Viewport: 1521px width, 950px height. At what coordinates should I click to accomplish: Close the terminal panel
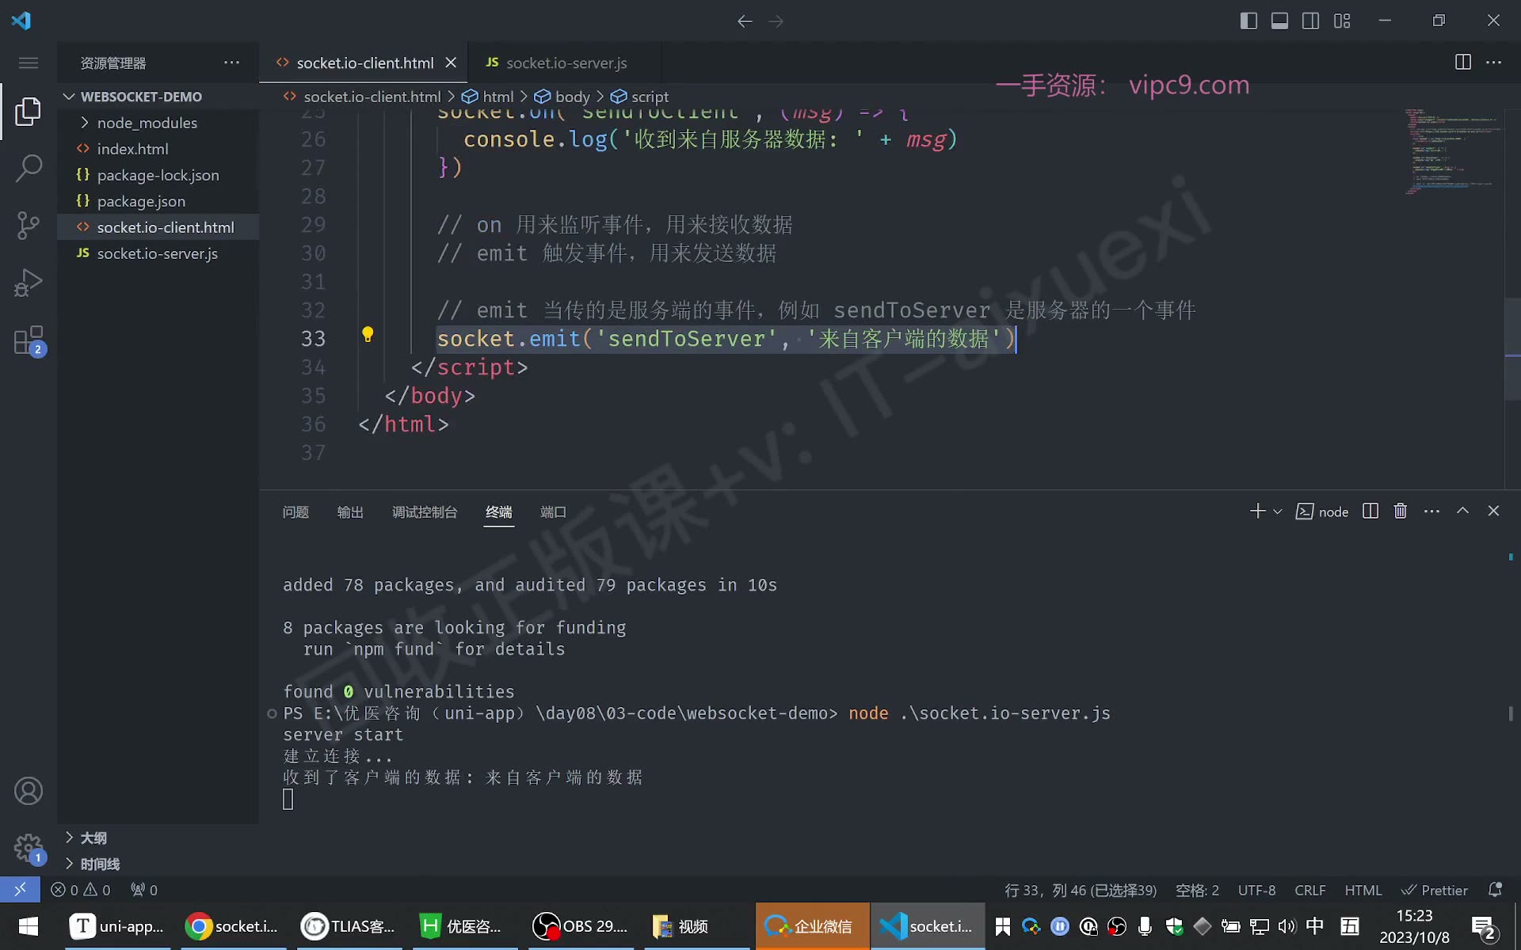[x=1493, y=511]
